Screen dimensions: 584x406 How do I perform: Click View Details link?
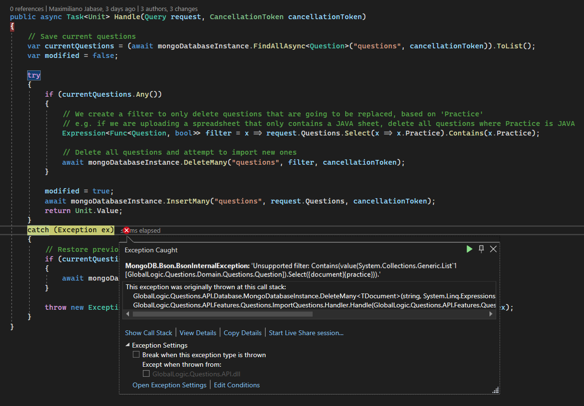[198, 333]
